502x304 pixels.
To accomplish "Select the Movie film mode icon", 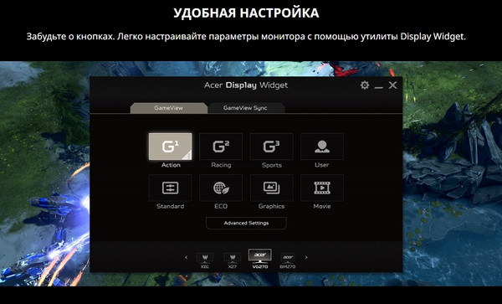I will (x=322, y=188).
